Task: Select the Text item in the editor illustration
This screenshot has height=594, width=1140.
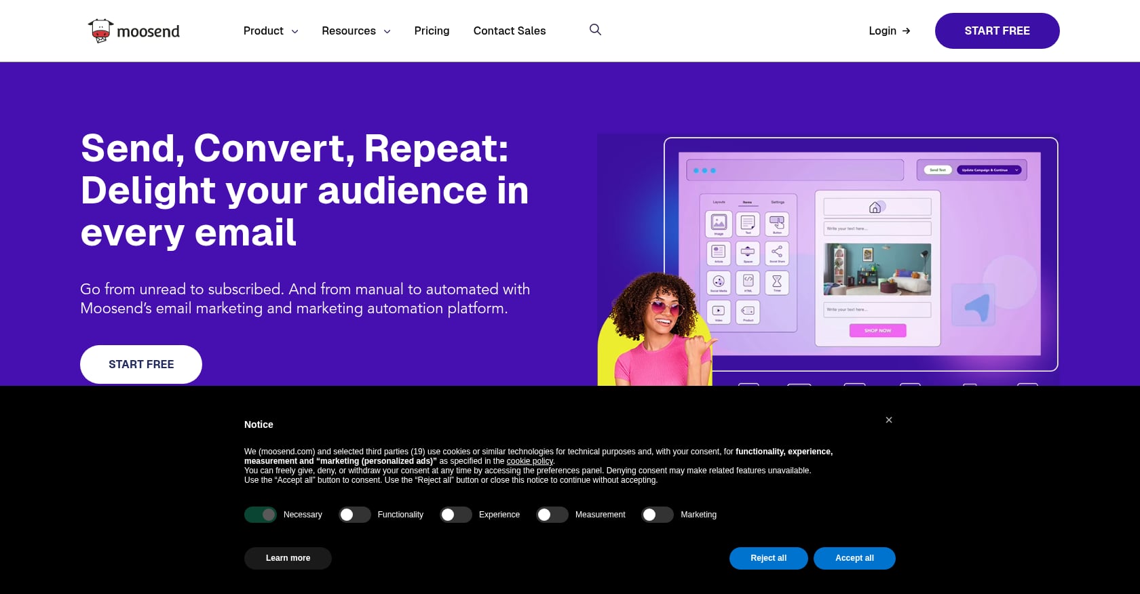Action: point(748,223)
